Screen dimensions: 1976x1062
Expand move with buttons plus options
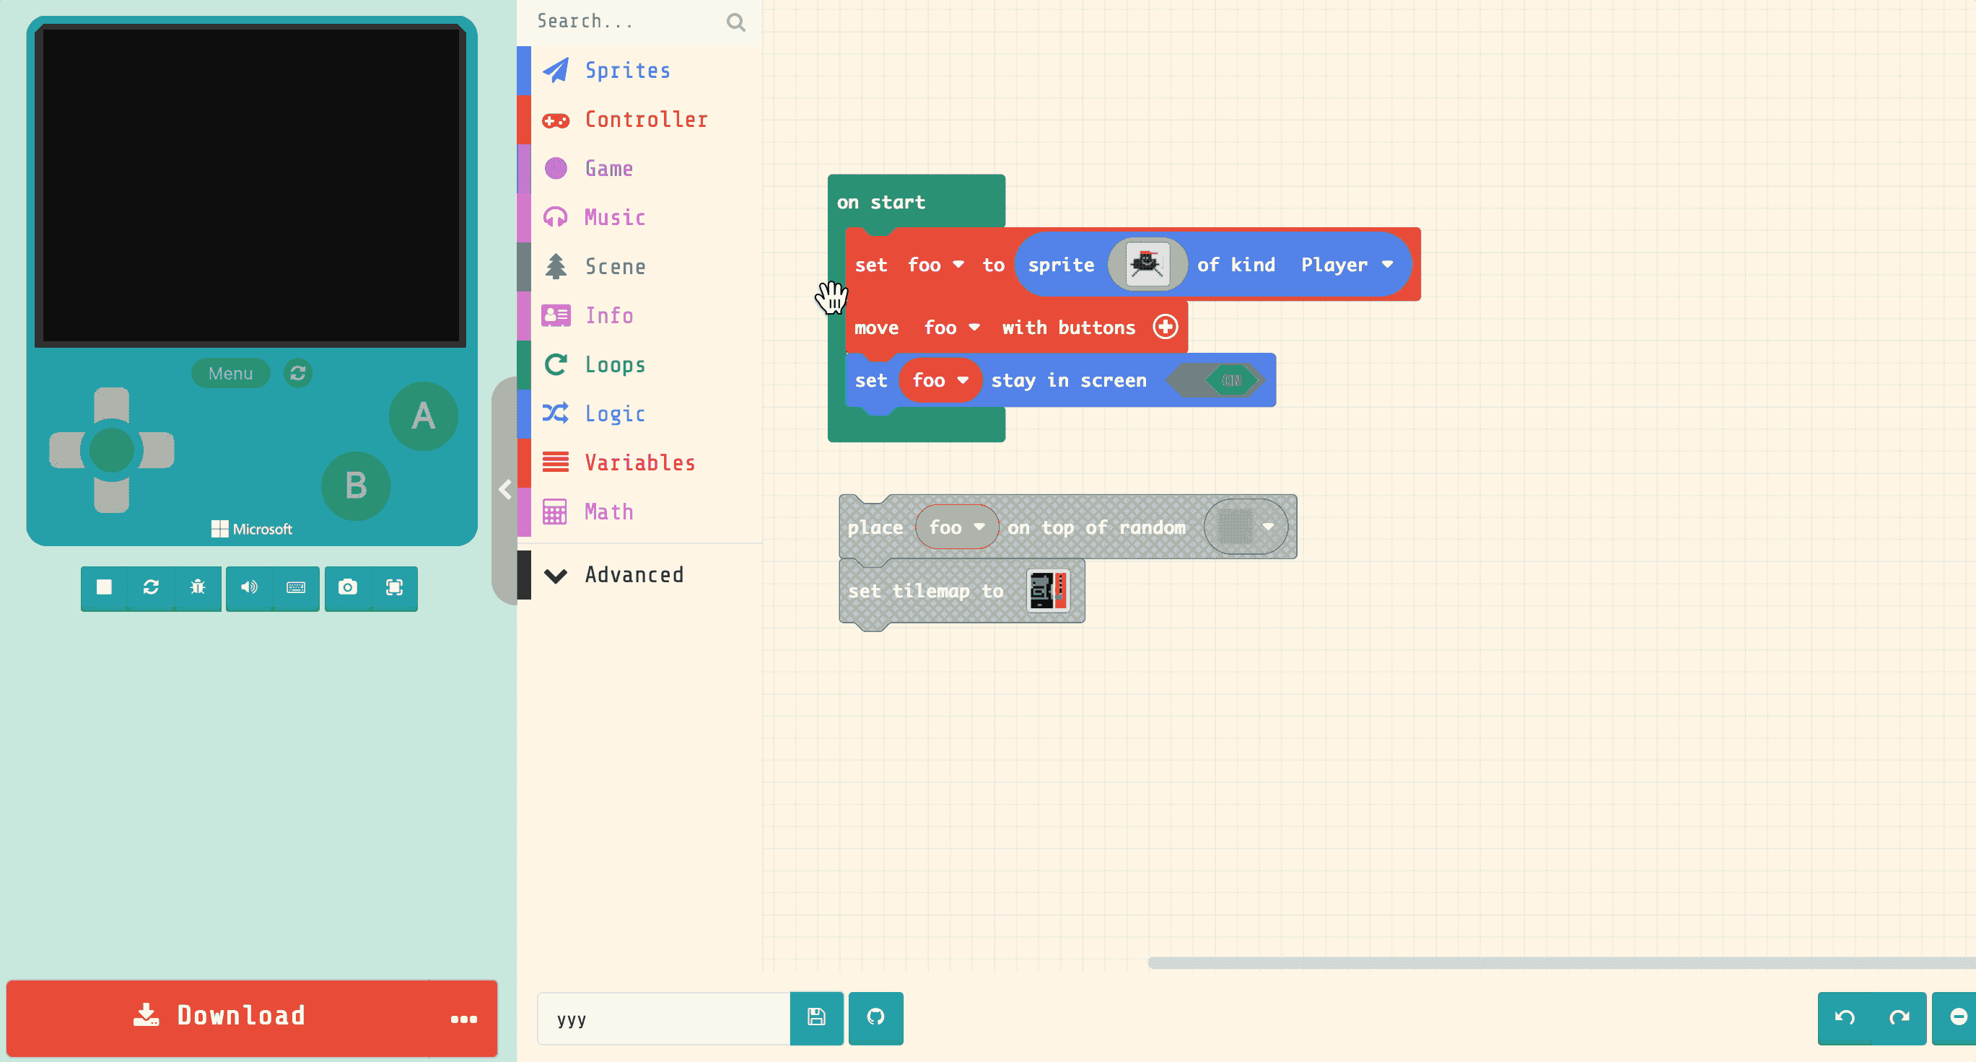pos(1166,328)
